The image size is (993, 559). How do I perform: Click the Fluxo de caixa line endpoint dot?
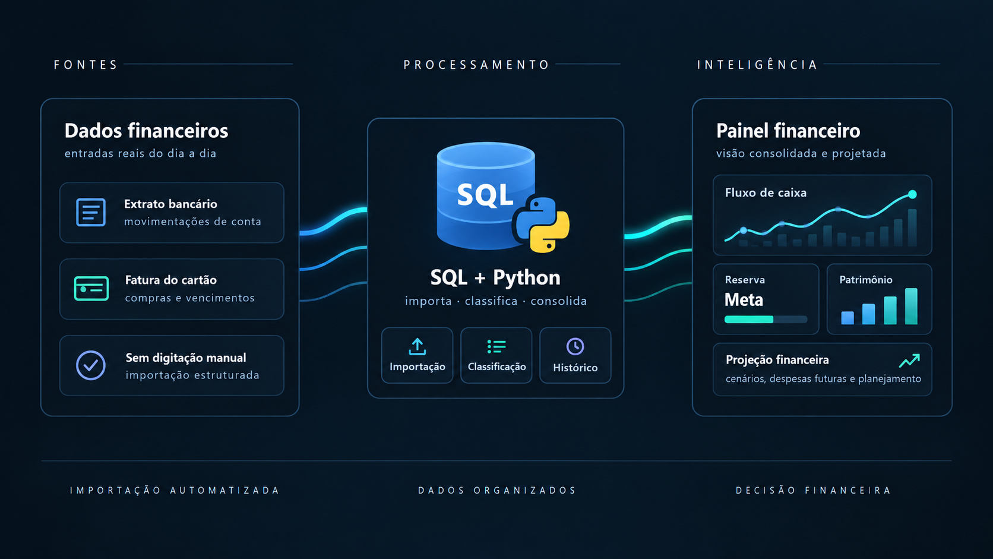click(912, 194)
